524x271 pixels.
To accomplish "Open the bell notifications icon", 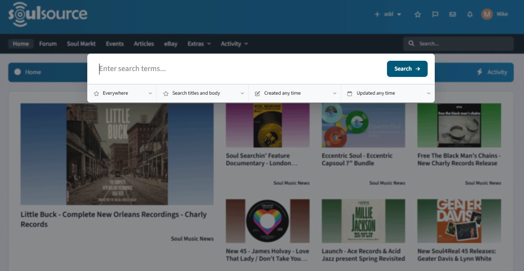I will (x=470, y=14).
